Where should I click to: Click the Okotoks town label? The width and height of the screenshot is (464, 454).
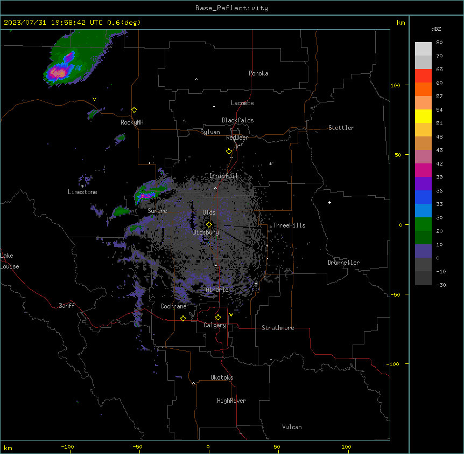coord(222,377)
